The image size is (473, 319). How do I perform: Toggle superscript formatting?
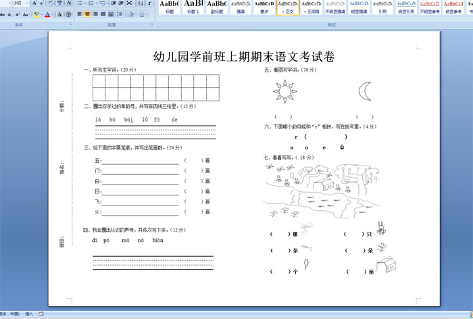tap(17, 14)
